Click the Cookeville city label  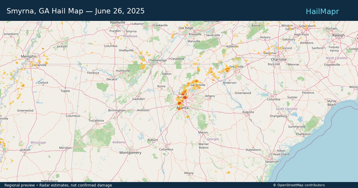[161, 25]
